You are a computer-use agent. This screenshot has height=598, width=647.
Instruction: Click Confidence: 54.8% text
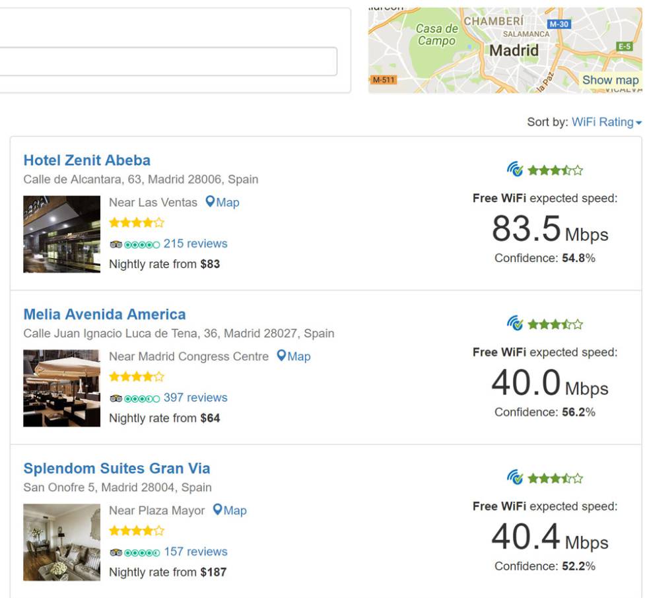tap(545, 258)
